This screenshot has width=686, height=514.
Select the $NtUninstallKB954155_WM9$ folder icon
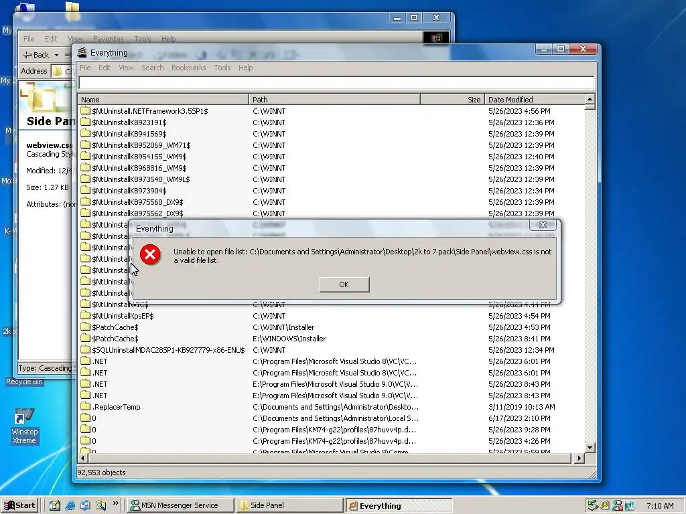[x=85, y=157]
